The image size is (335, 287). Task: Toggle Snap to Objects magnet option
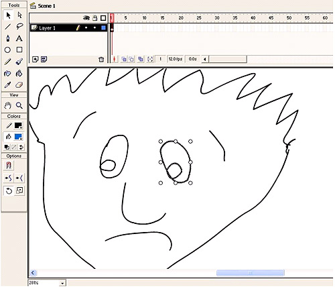(x=9, y=166)
